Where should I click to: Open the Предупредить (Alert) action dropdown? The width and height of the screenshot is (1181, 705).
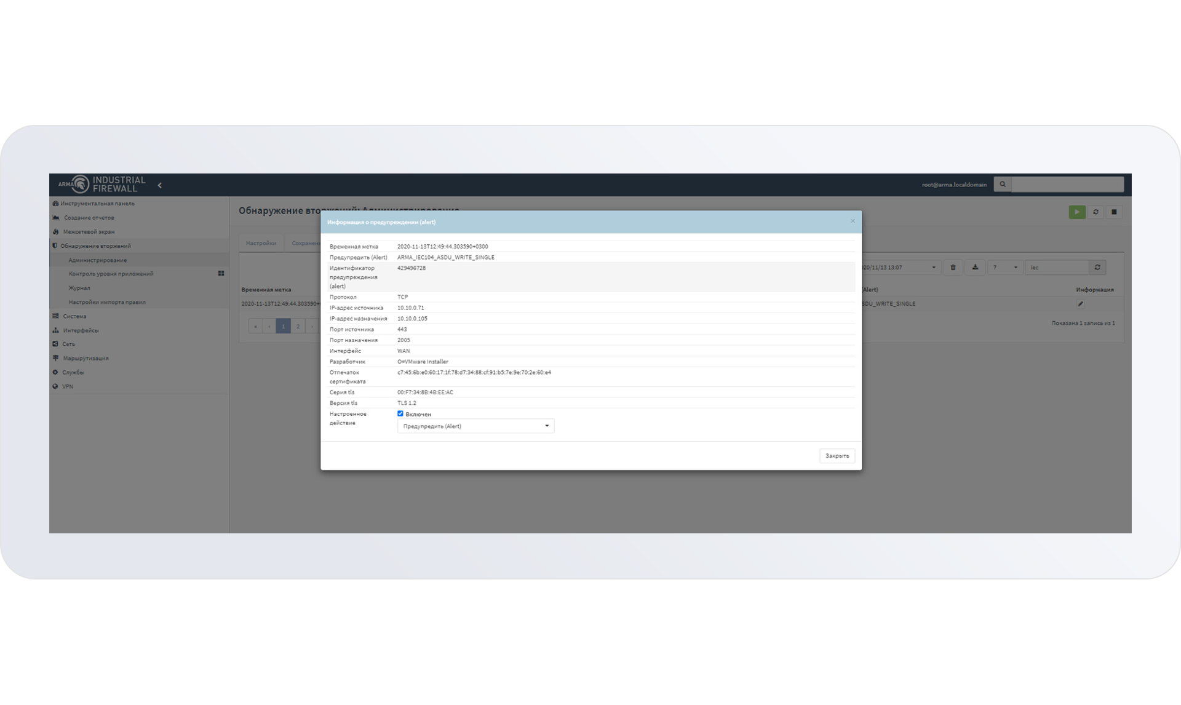475,426
